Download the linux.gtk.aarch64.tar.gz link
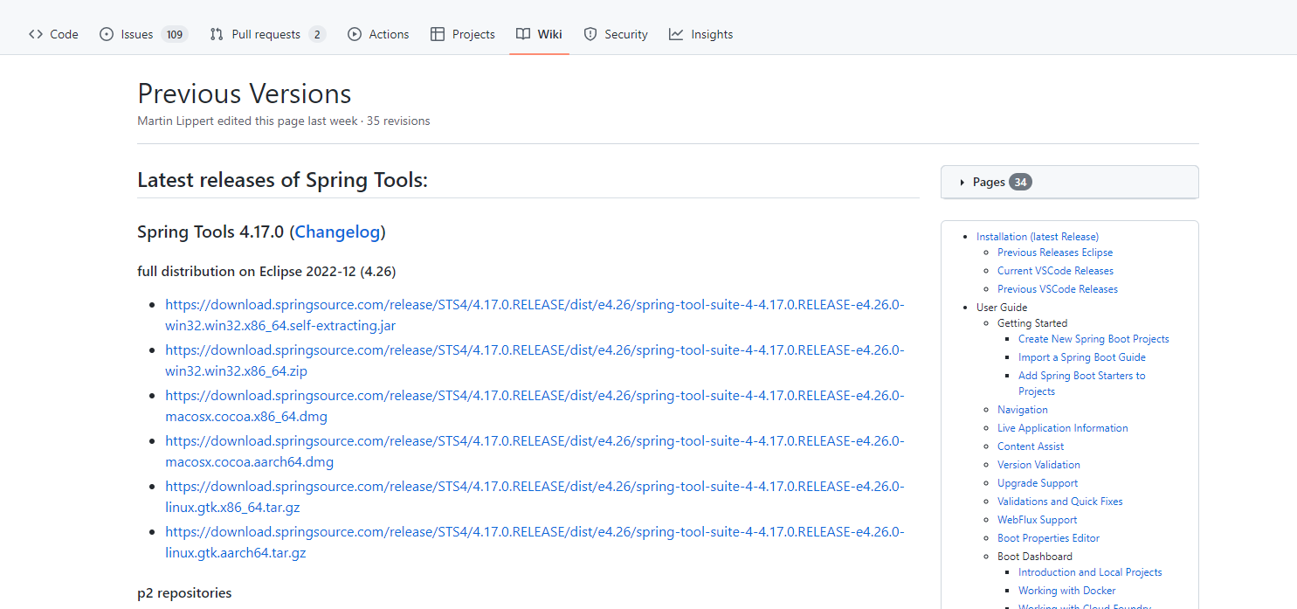The height and width of the screenshot is (609, 1297). click(x=535, y=542)
